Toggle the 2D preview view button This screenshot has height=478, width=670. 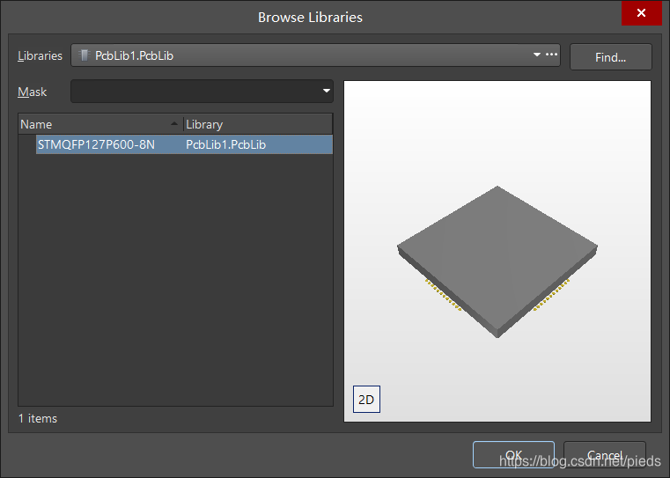(x=366, y=399)
